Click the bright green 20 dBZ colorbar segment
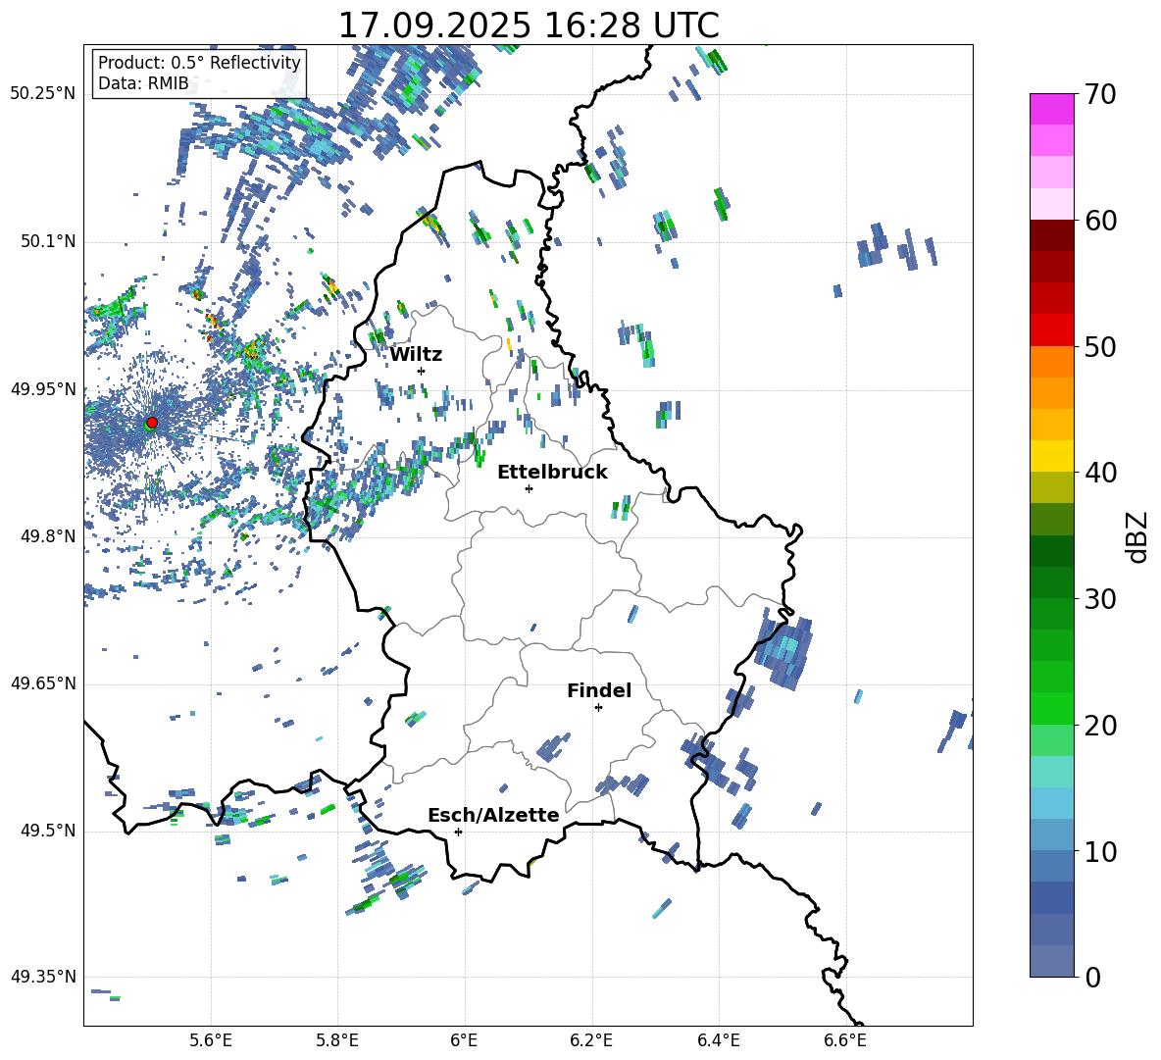Viewport: 1161px width, 1060px height. tap(1051, 708)
